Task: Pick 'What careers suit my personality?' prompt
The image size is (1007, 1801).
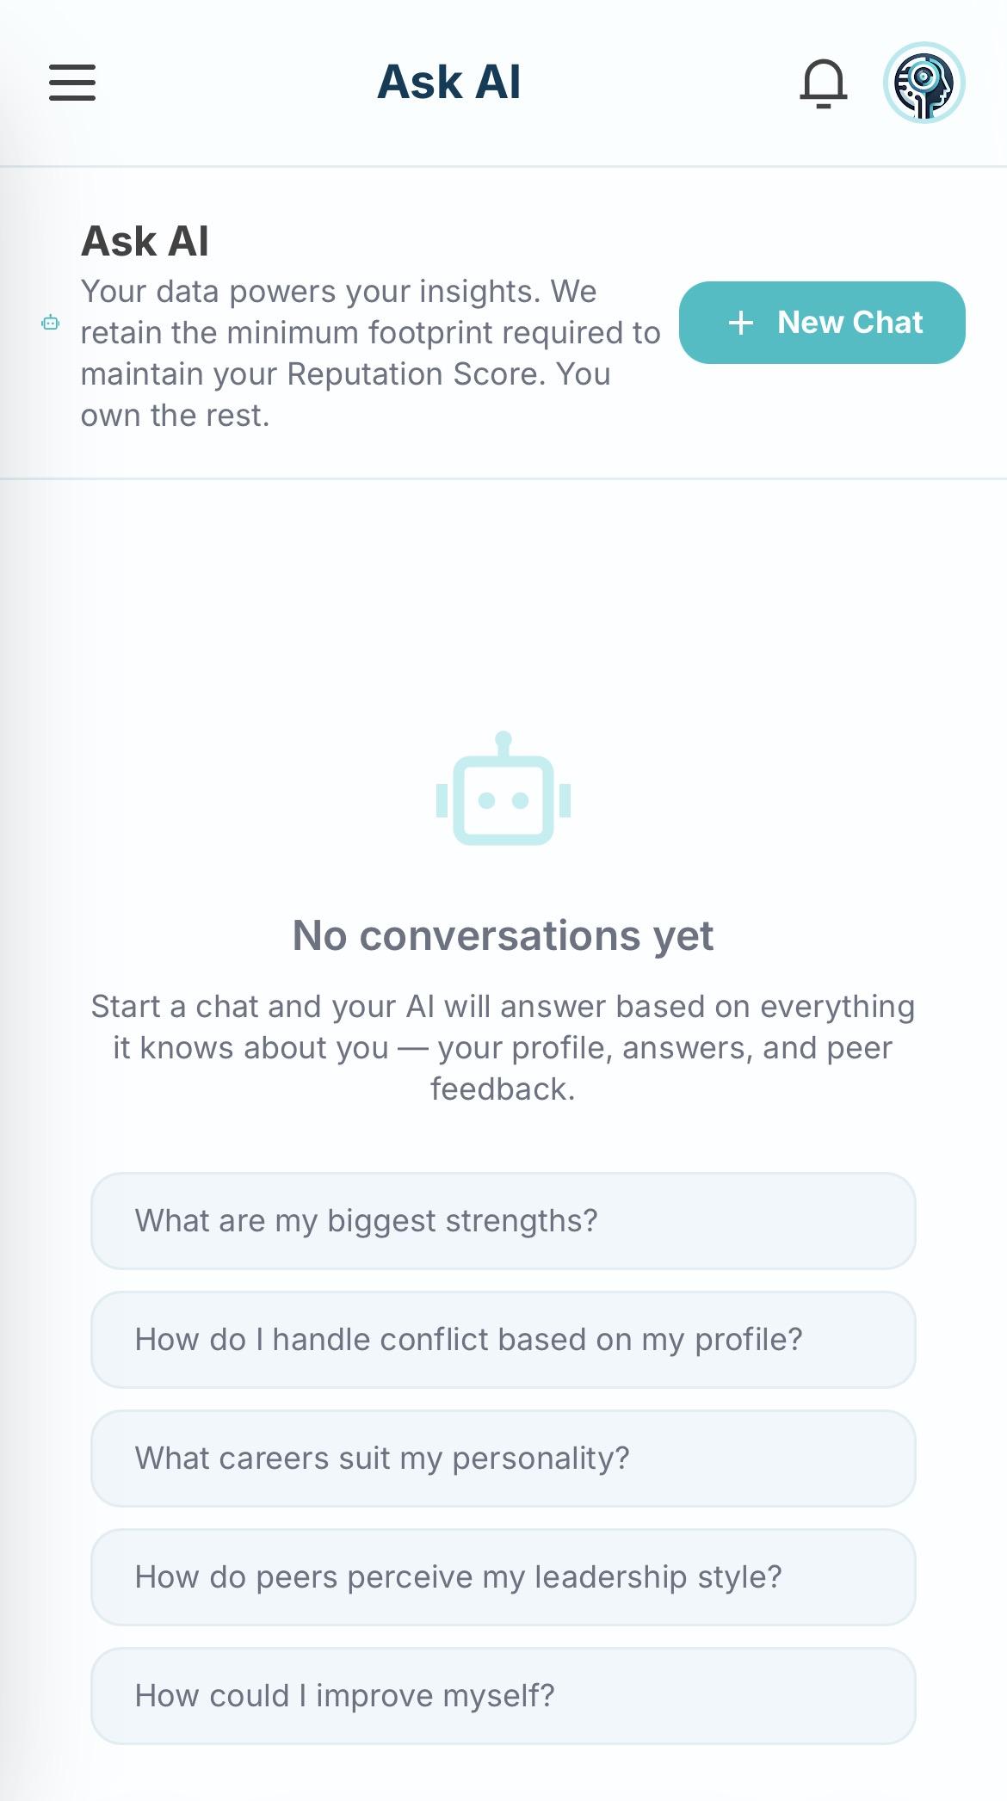Action: [x=504, y=1458]
